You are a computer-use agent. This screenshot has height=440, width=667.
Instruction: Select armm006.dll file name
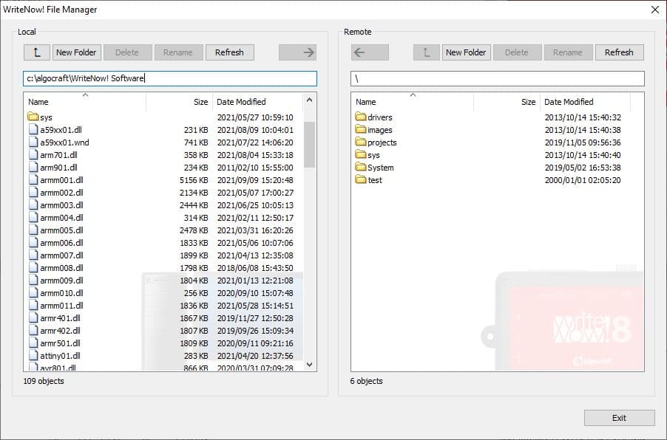click(61, 242)
